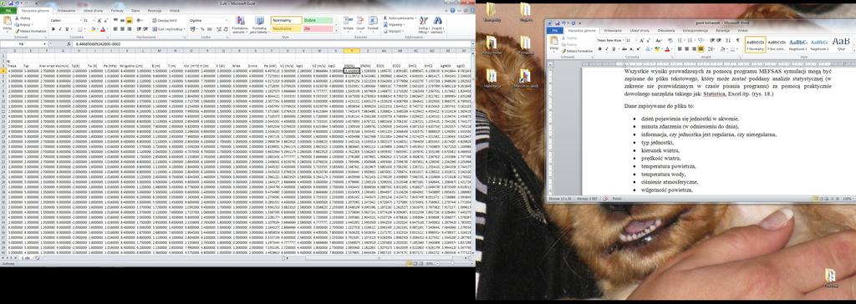Screen dimensions: 856x304
Task: Toggle Word justify alignment button
Action: tap(701, 48)
